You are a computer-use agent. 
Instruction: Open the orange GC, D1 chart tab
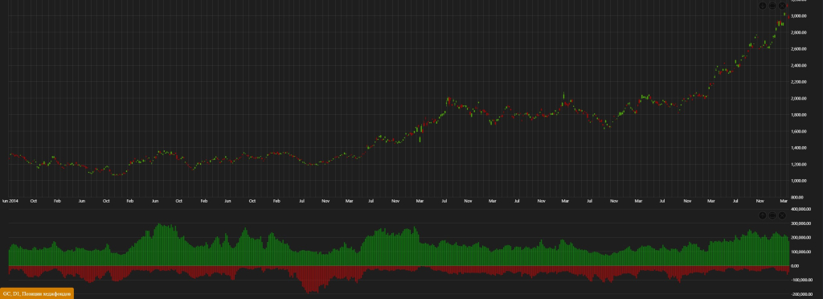point(37,293)
